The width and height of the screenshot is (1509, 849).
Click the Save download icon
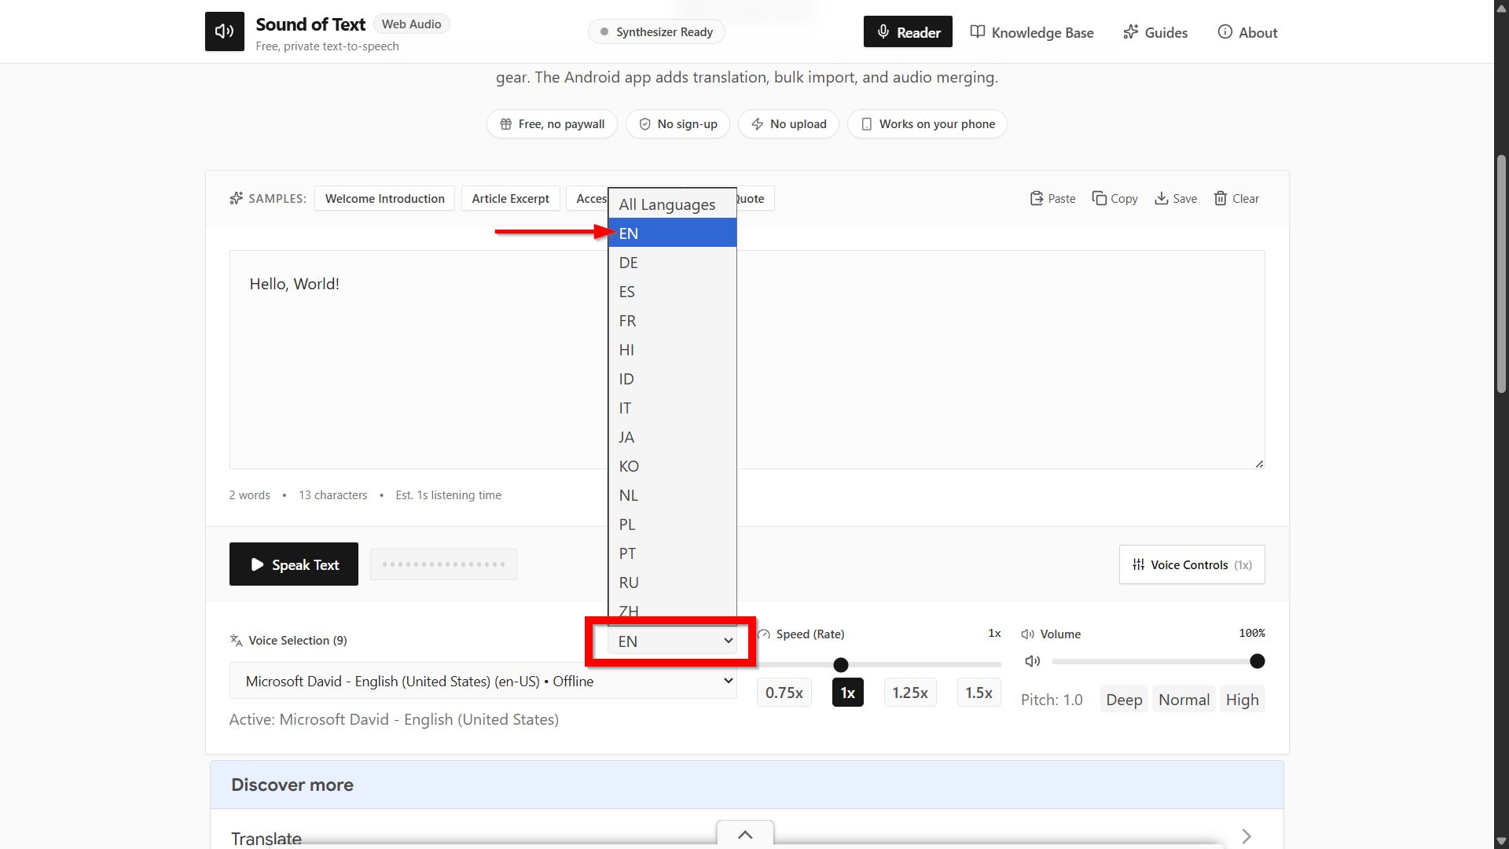[1162, 199]
